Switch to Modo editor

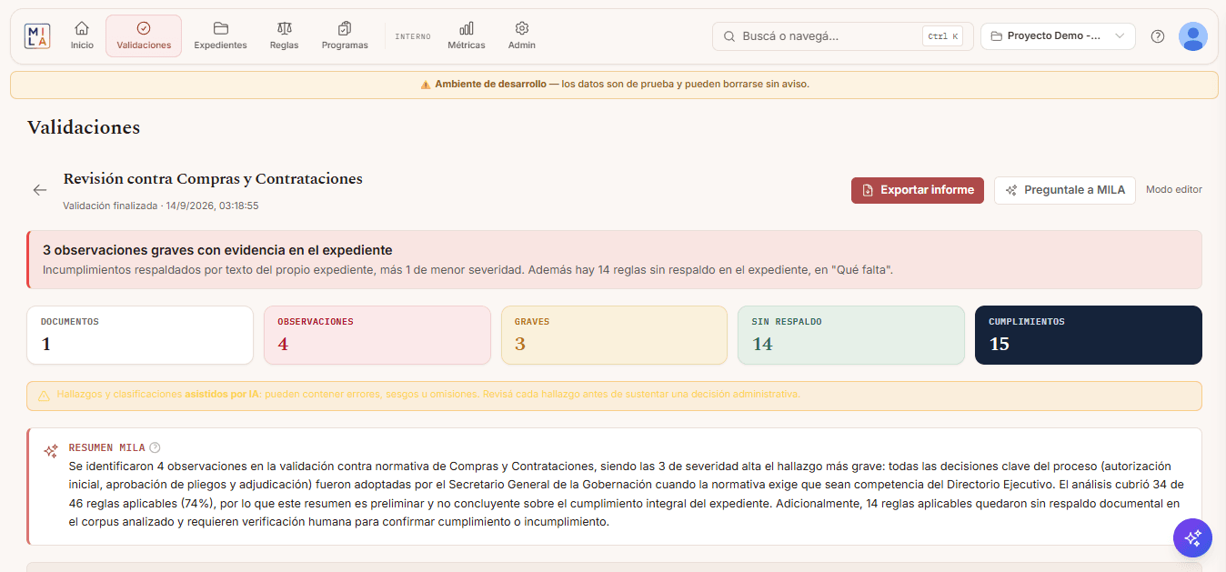(x=1174, y=189)
